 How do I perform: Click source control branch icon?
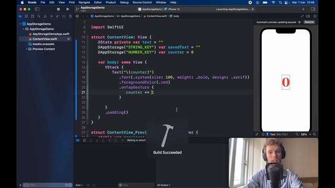pos(77,9)
